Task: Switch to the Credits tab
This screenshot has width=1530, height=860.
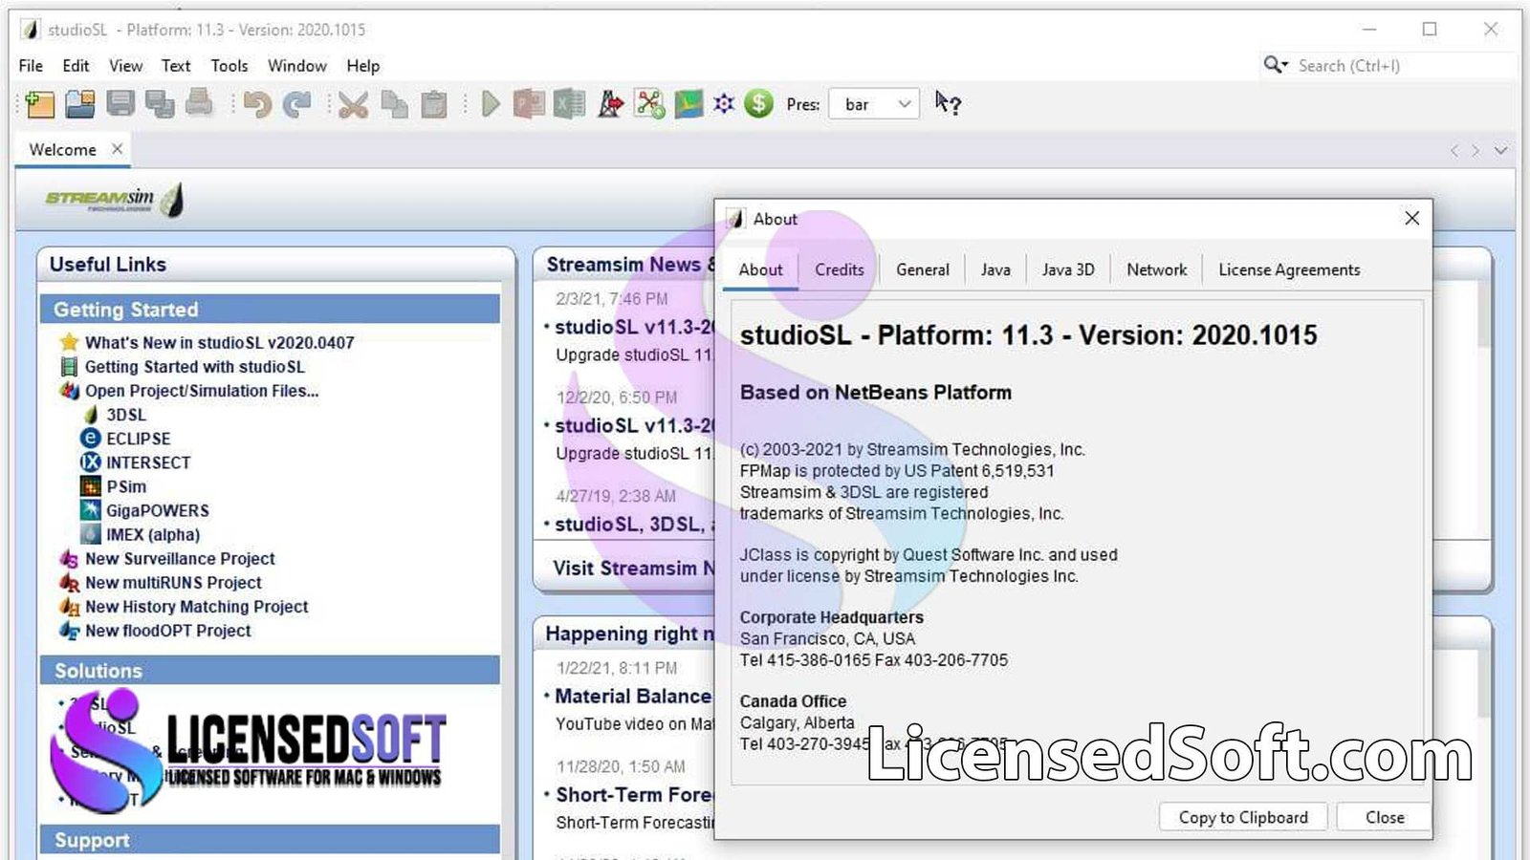Action: pos(839,269)
